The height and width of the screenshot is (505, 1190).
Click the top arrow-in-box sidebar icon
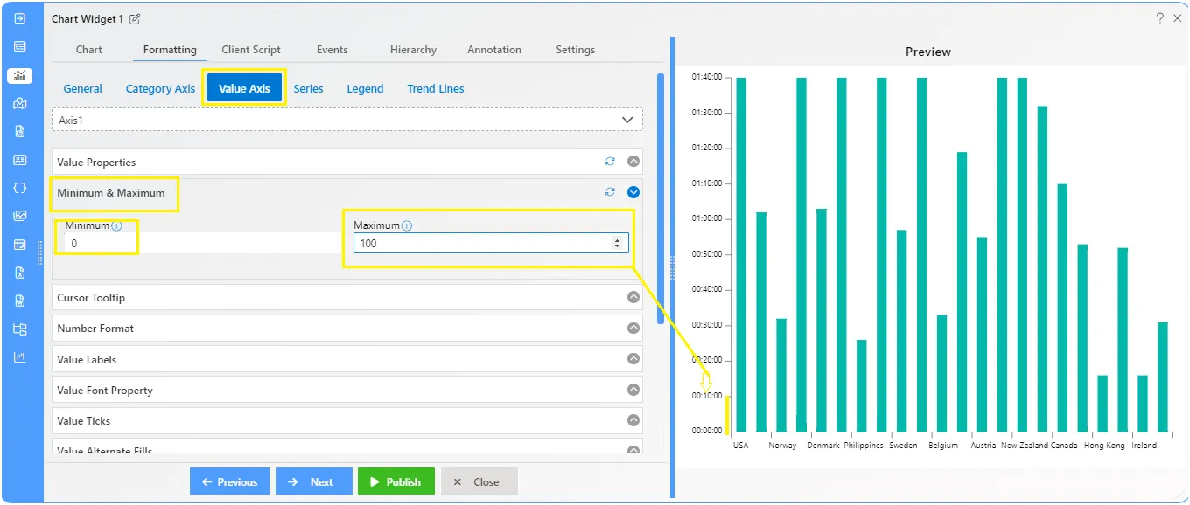[x=20, y=18]
